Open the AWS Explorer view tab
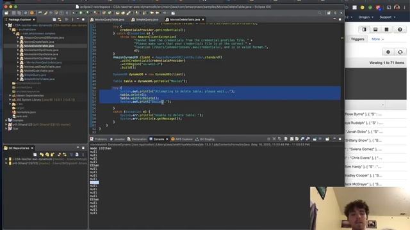Screen dimensions: 410x230 point(182,139)
